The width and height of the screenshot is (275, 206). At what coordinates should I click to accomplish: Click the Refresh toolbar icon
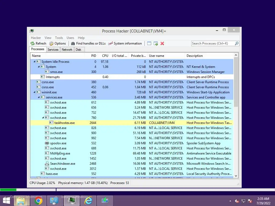pyautogui.click(x=32, y=43)
